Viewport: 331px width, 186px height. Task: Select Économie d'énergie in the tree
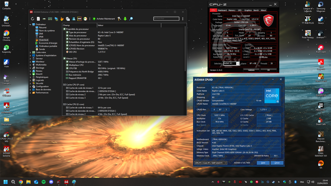tap(48, 43)
